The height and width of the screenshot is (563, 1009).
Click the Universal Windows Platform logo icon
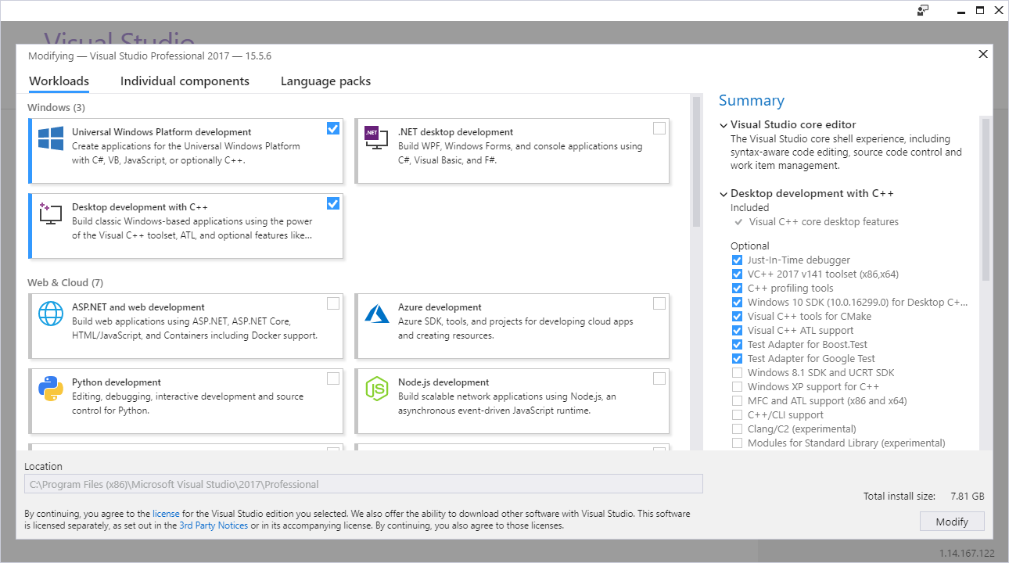[x=51, y=139]
